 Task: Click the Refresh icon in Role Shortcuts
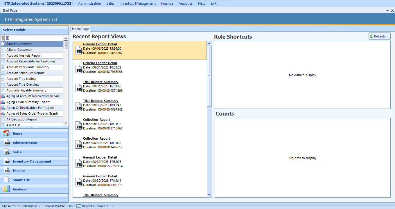371,36
